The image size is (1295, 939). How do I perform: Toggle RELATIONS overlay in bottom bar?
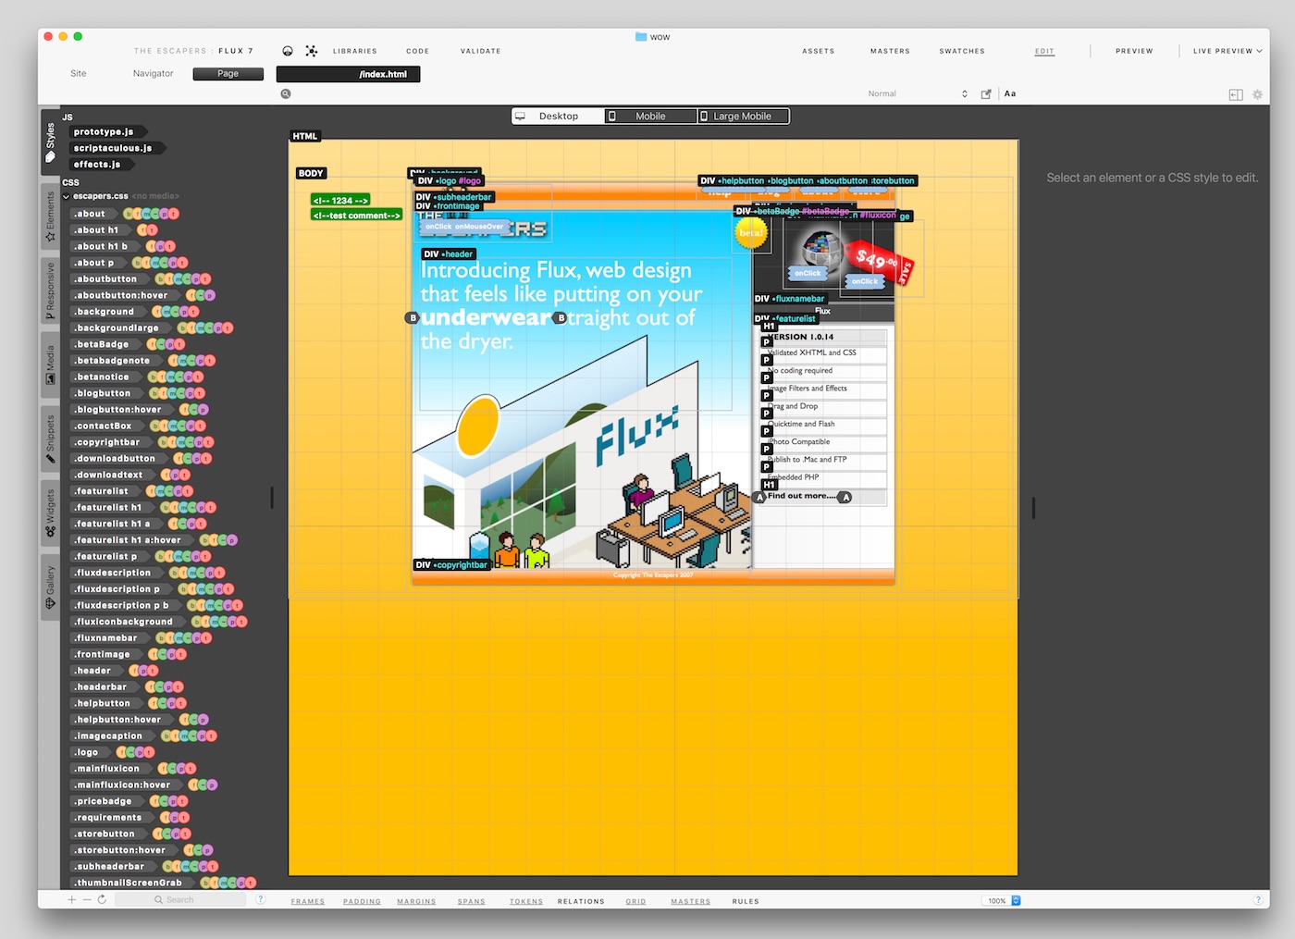click(581, 901)
